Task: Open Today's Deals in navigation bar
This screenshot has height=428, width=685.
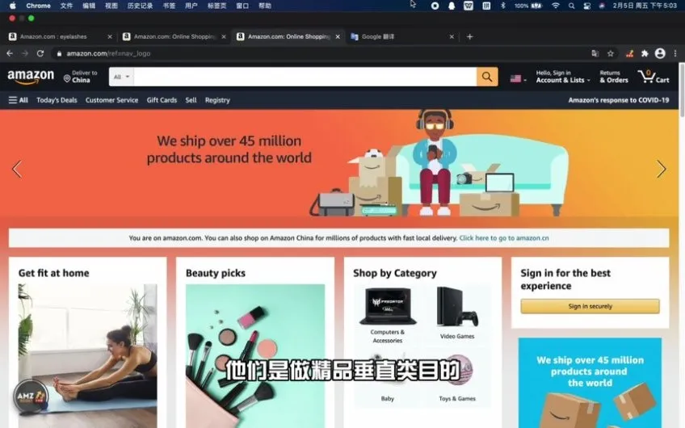Action: [x=57, y=100]
